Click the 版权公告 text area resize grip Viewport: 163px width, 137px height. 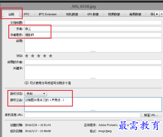pos(93,110)
